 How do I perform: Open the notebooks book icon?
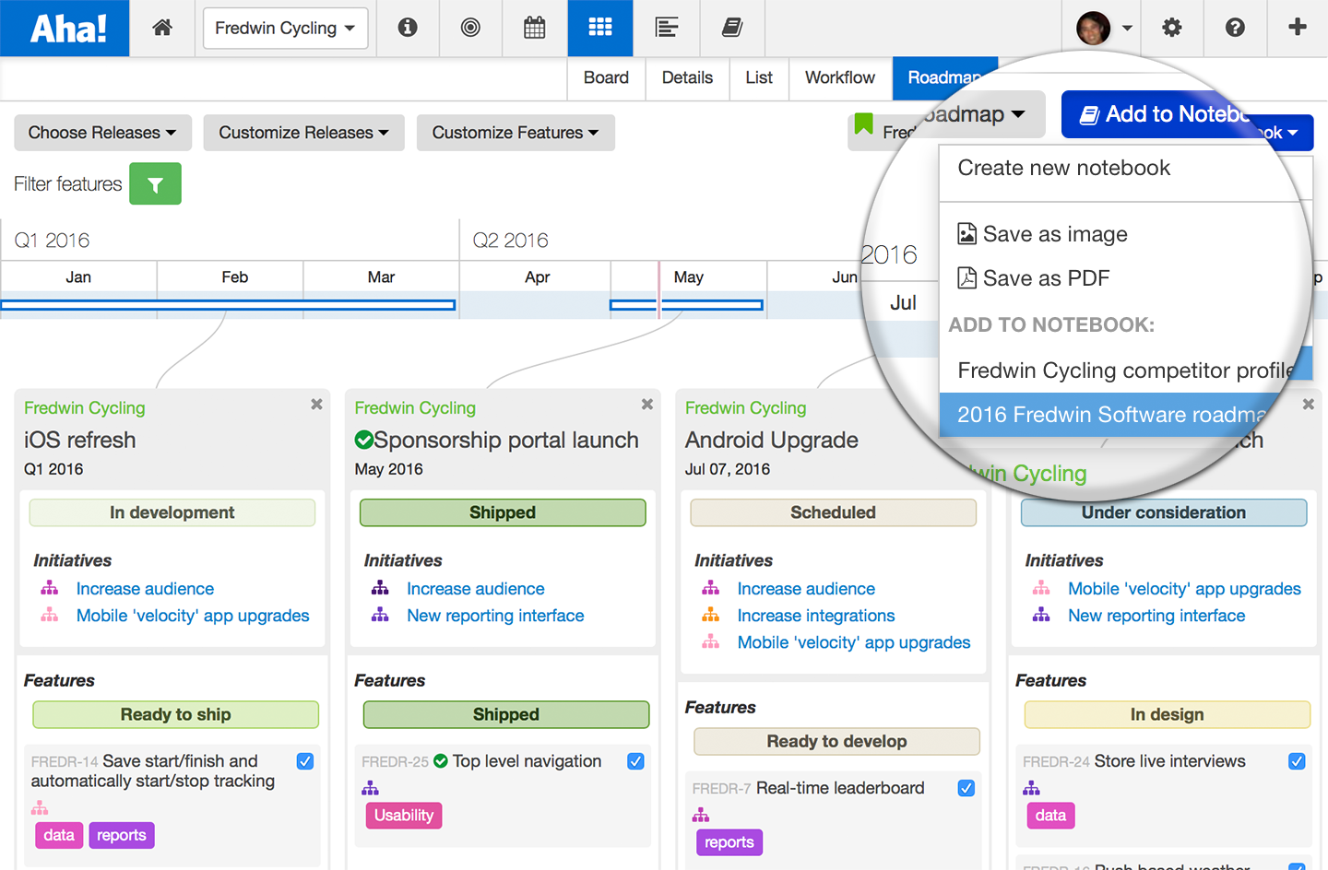(x=732, y=28)
